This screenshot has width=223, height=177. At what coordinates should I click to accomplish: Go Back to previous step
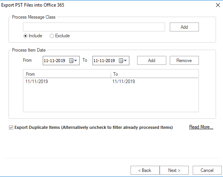[145, 170]
